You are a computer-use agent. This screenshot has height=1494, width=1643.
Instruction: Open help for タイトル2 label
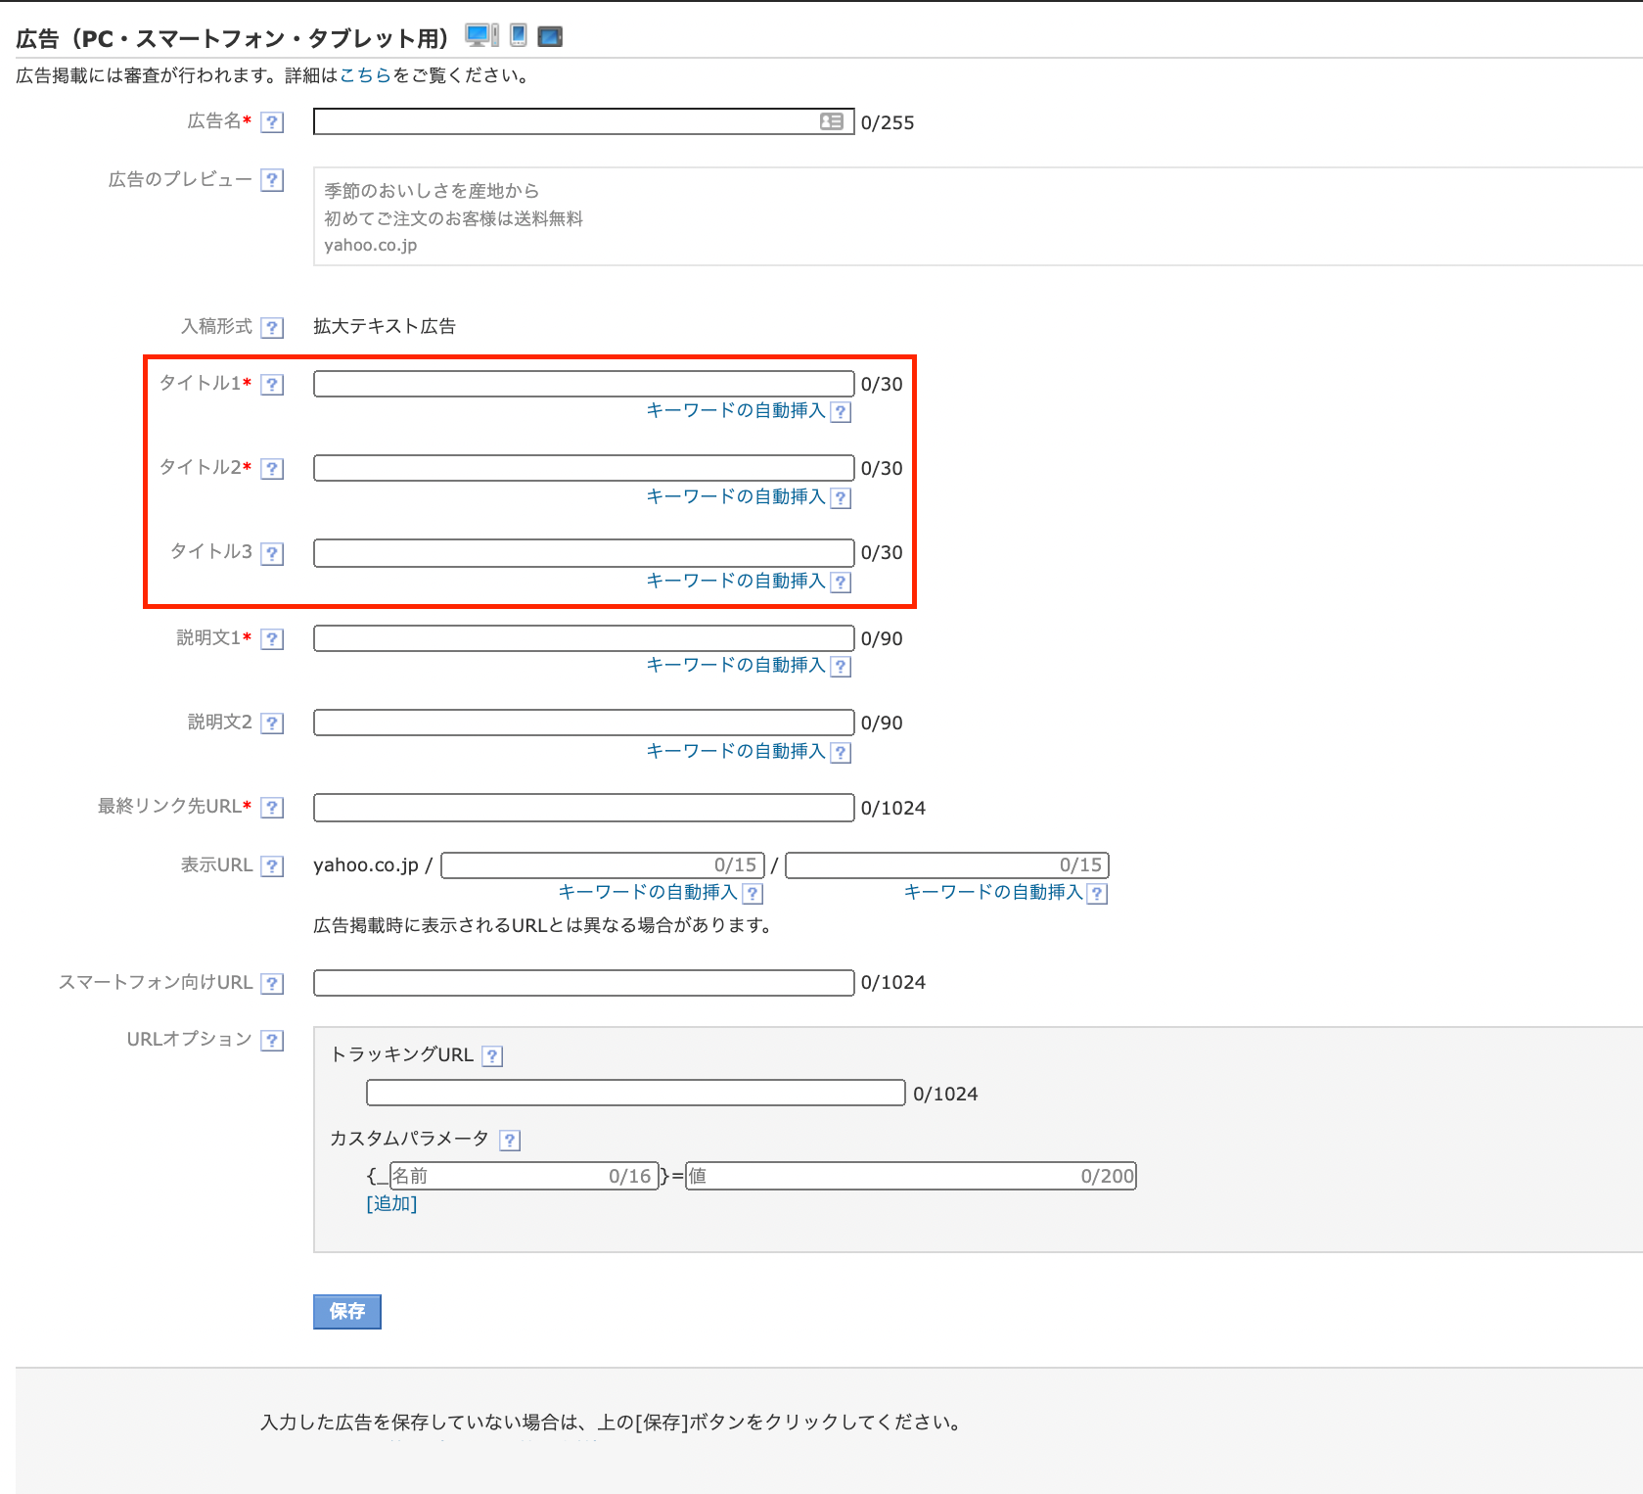click(x=273, y=468)
